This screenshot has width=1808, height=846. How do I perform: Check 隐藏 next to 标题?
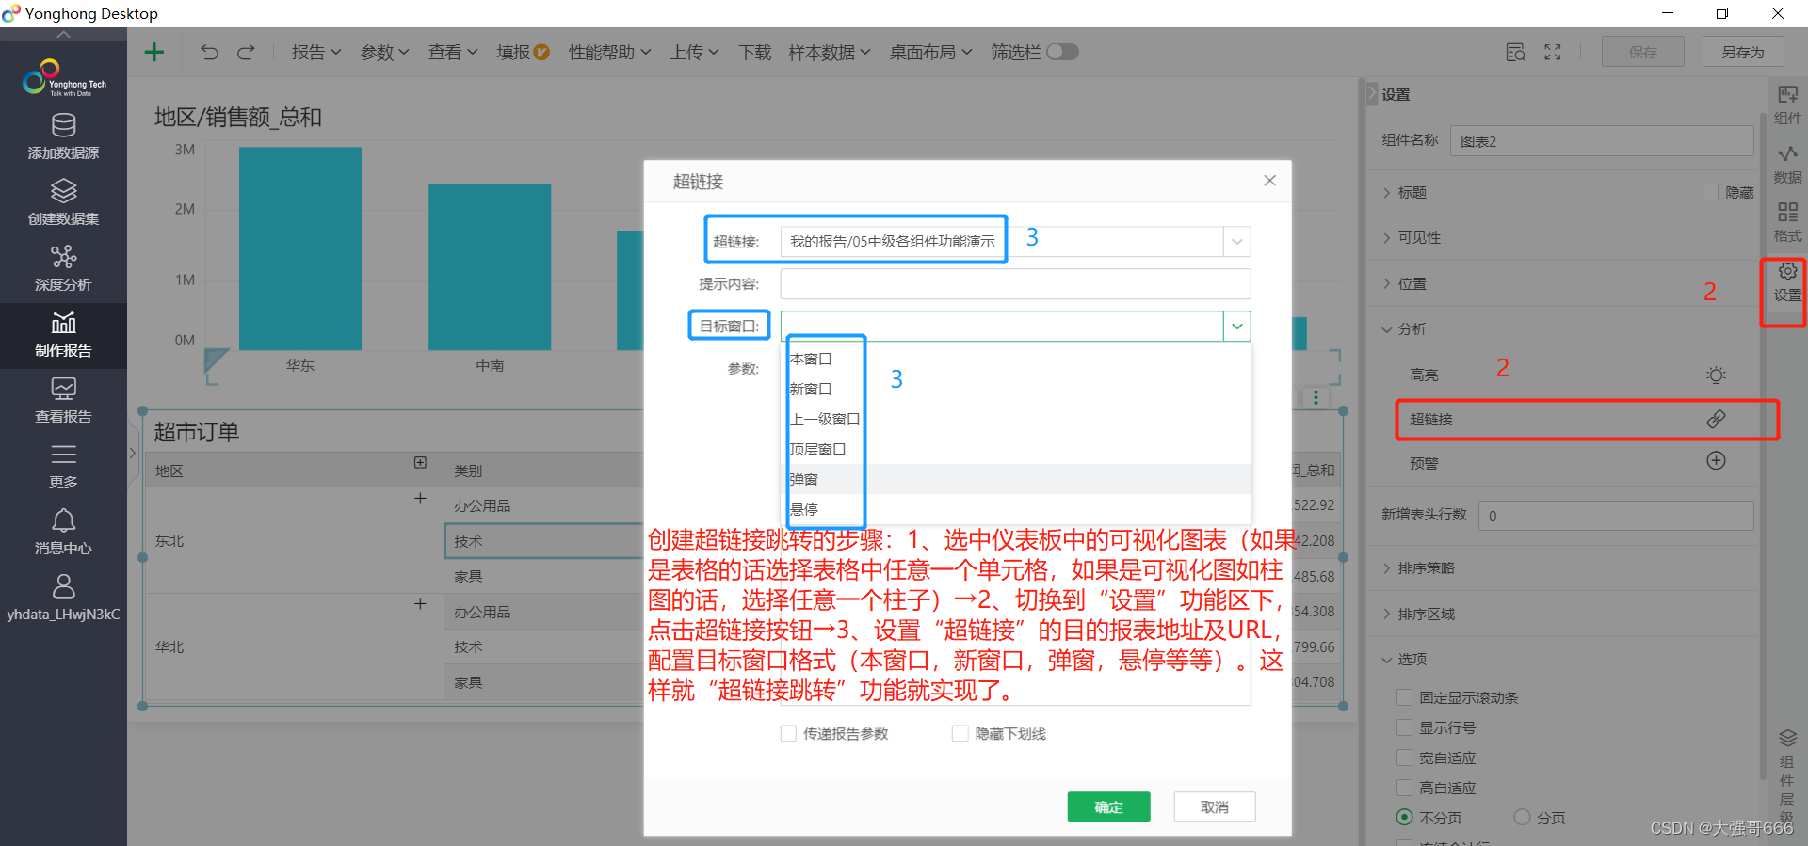1710,192
